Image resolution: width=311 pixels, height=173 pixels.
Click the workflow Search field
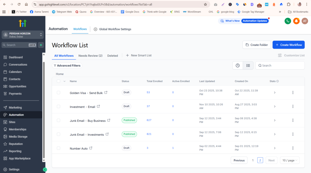click(280, 65)
